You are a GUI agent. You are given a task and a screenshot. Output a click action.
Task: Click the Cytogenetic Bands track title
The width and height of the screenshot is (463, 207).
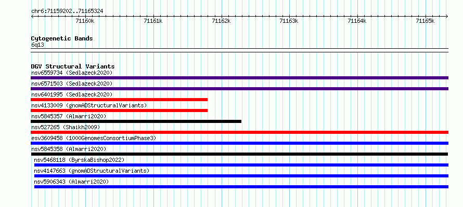(62, 38)
